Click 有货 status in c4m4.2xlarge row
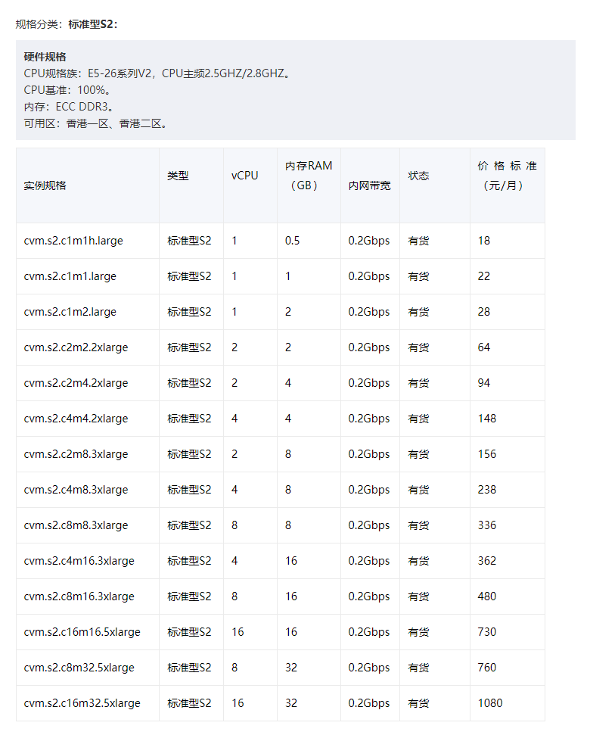The width and height of the screenshot is (590, 735). 418,419
